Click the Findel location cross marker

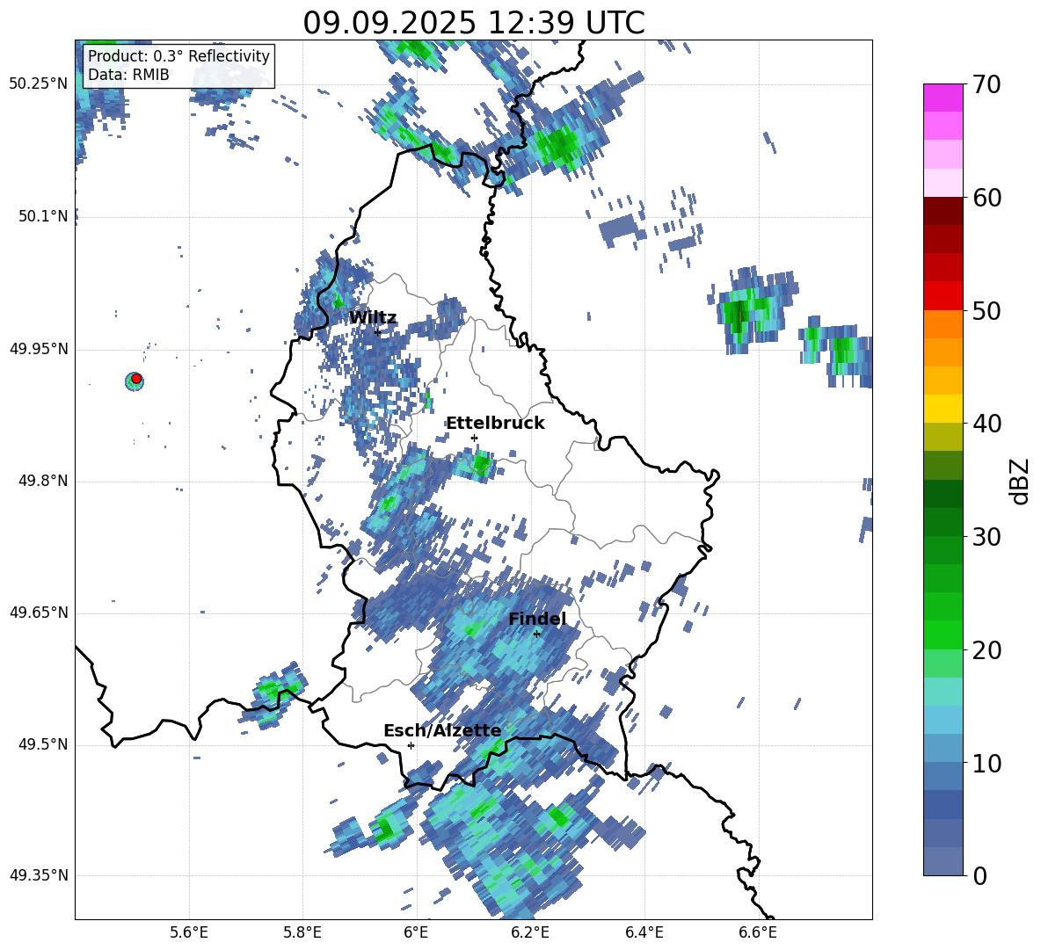click(x=536, y=635)
